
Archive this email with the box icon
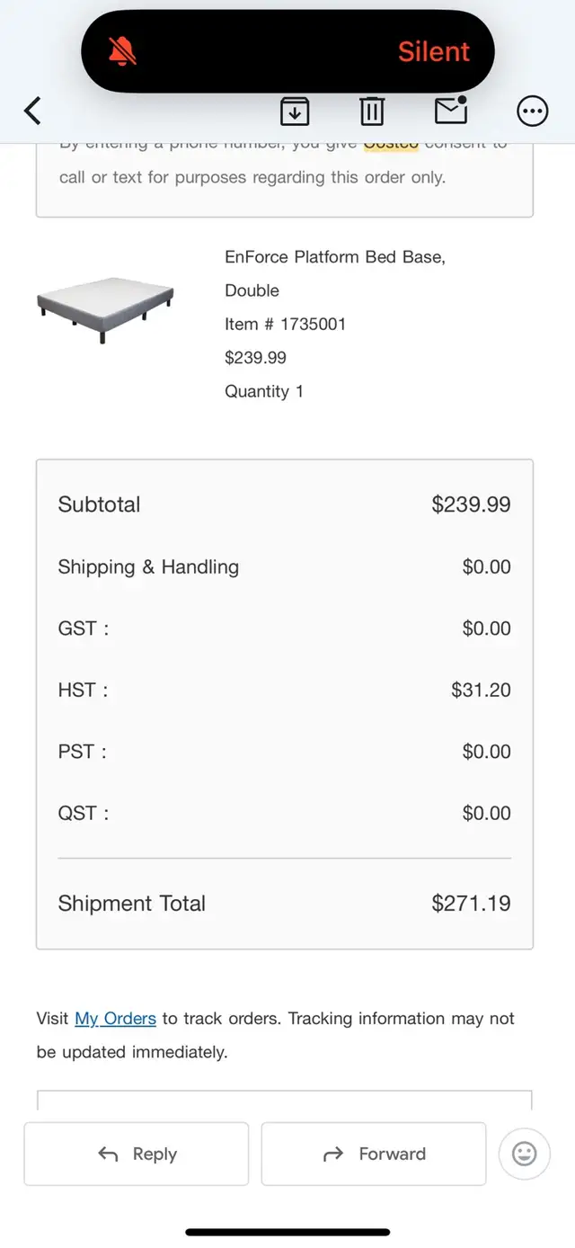point(295,111)
